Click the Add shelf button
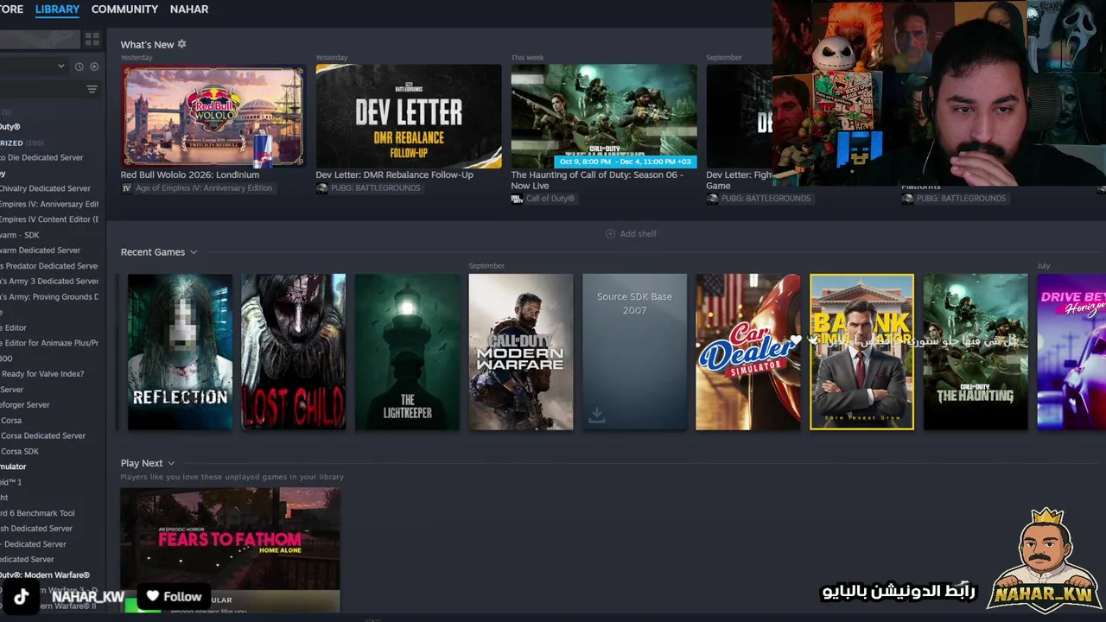1106x622 pixels. [631, 234]
